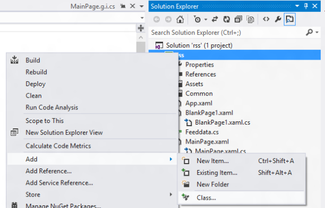325x208 pixels.
Task: Click the Search Solution Explorer field
Action: click(227, 32)
